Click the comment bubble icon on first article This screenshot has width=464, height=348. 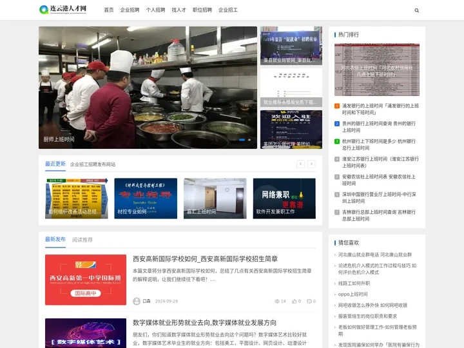pyautogui.click(x=309, y=301)
